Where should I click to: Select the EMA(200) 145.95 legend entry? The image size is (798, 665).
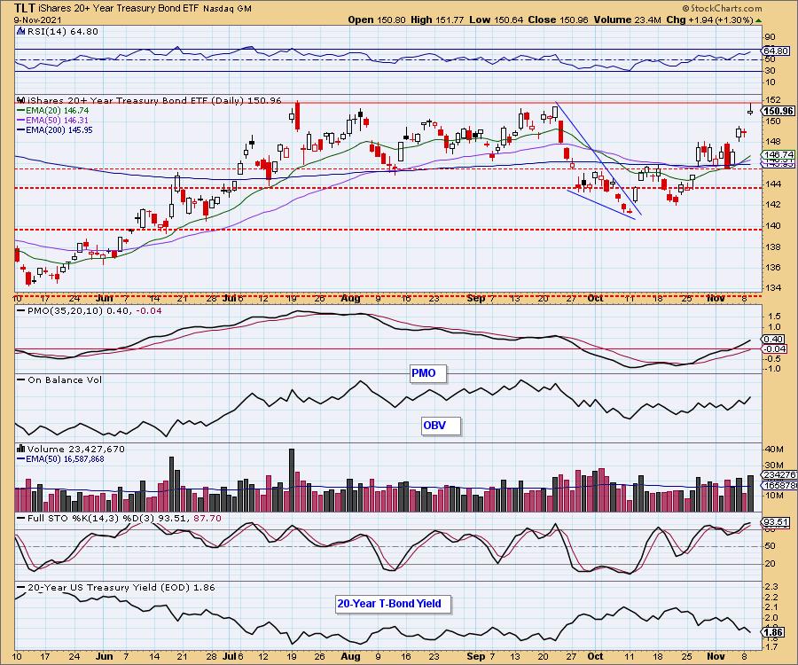55,129
